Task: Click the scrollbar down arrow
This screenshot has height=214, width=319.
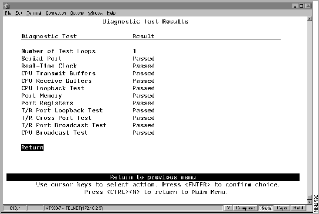Action: pyautogui.click(x=310, y=202)
